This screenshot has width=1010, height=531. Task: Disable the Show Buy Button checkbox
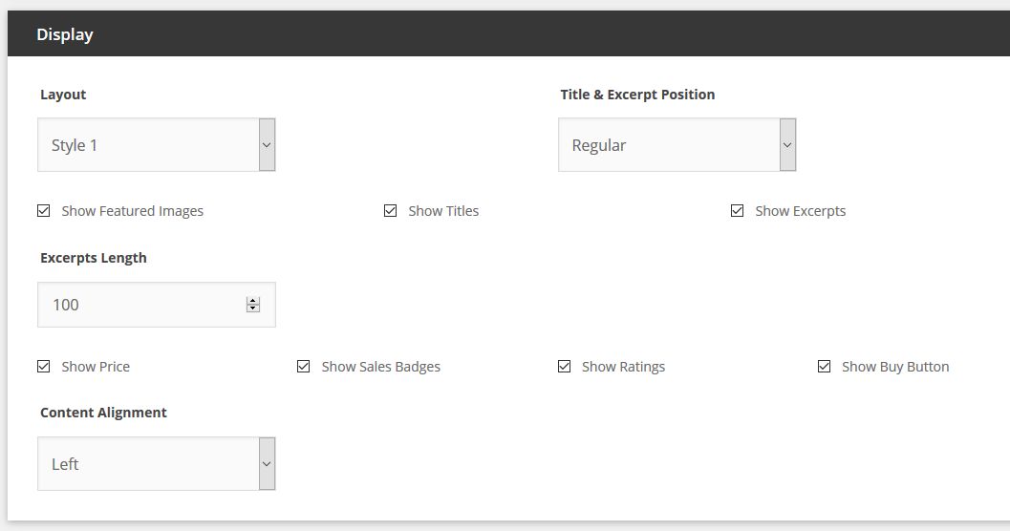pyautogui.click(x=824, y=367)
